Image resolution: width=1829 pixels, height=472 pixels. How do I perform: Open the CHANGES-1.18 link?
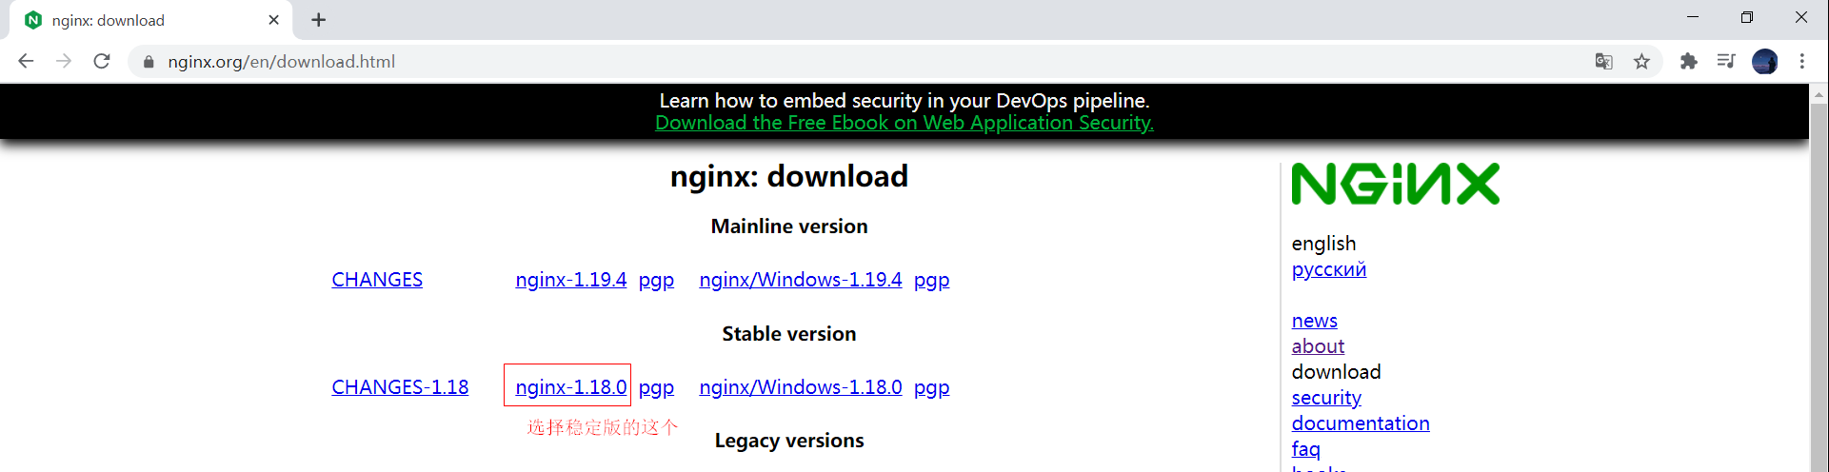click(x=400, y=387)
